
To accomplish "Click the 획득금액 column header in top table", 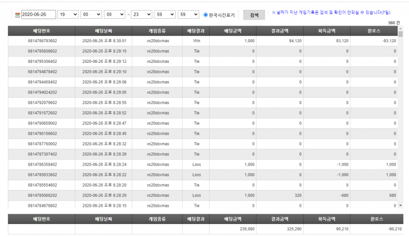I will (x=327, y=31).
